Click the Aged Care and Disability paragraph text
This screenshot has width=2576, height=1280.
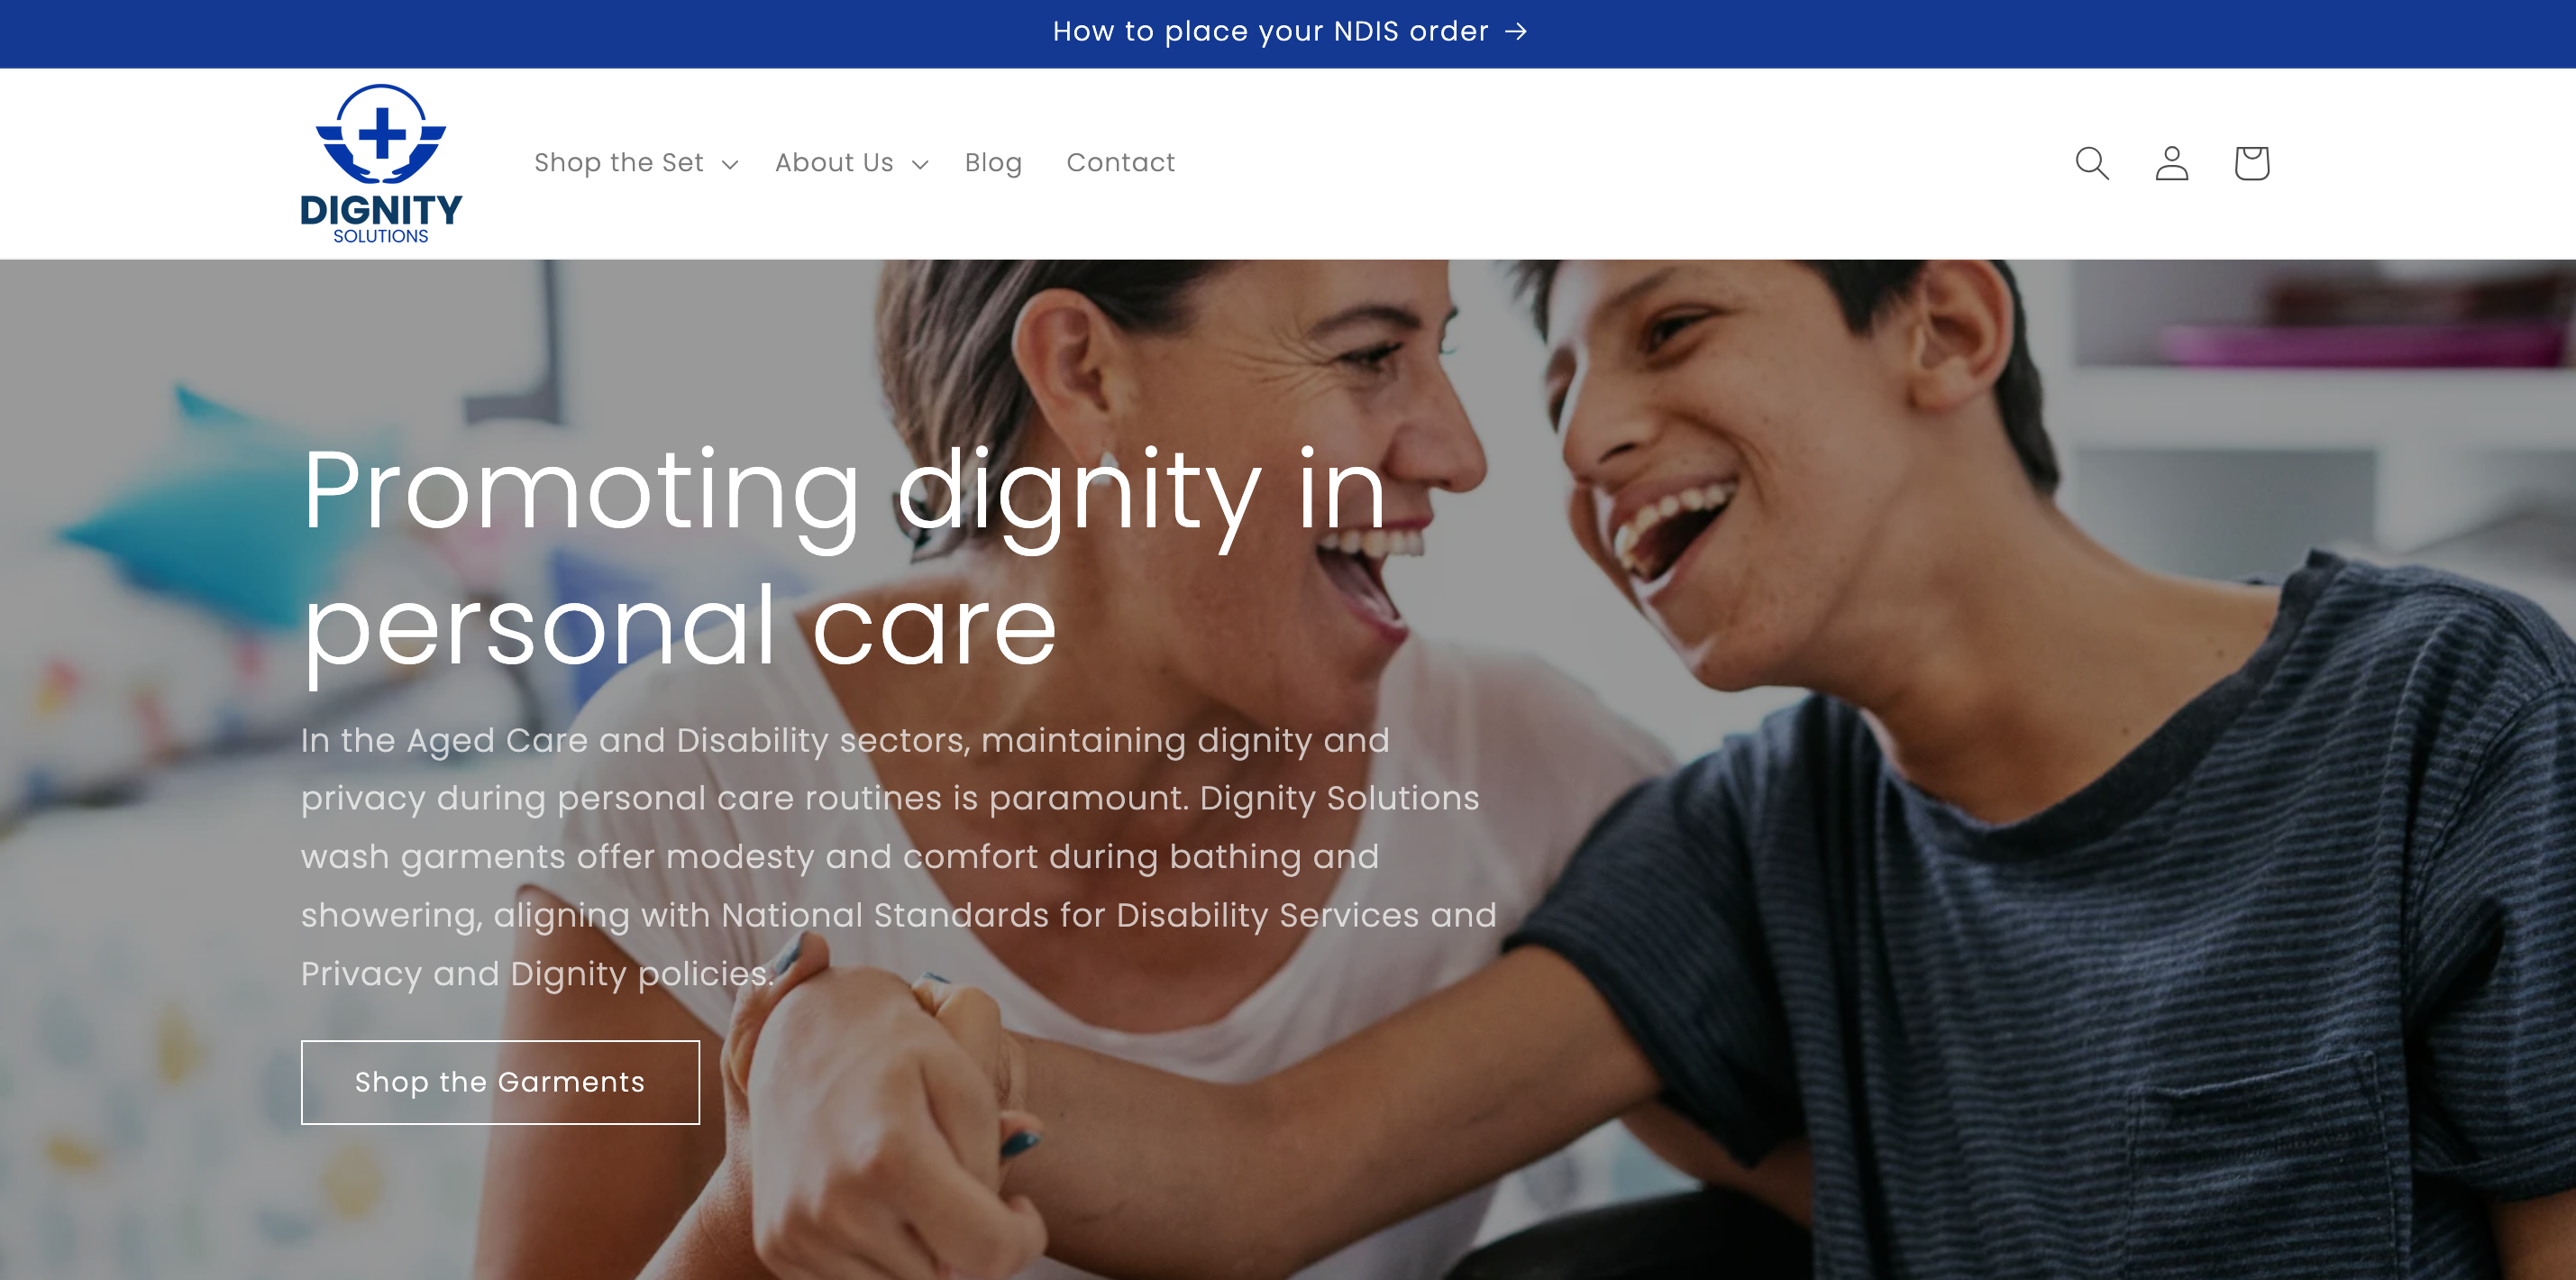(898, 857)
